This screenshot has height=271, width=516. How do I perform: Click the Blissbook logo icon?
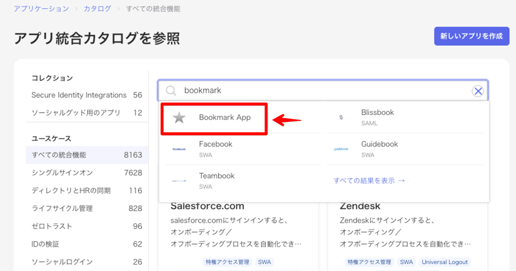(341, 117)
